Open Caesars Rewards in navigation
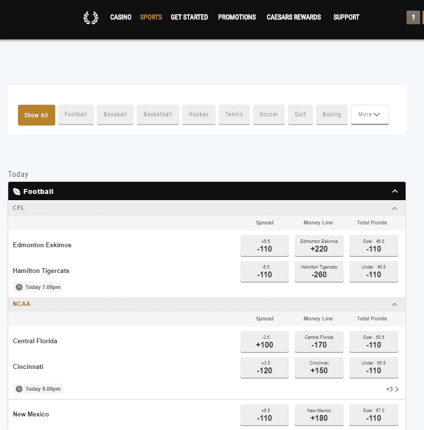Screen dimensions: 424x430 pos(294,17)
